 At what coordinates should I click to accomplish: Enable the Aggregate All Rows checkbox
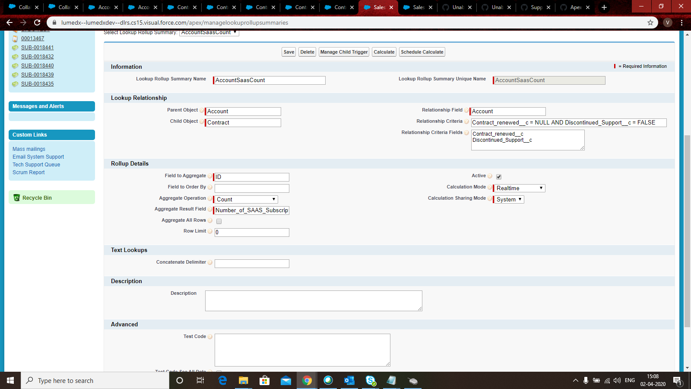[x=219, y=221]
